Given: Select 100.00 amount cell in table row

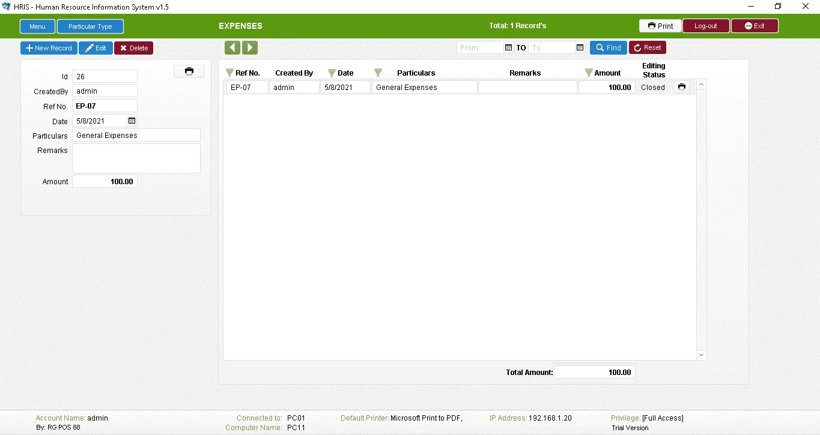Looking at the screenshot, I should (607, 88).
